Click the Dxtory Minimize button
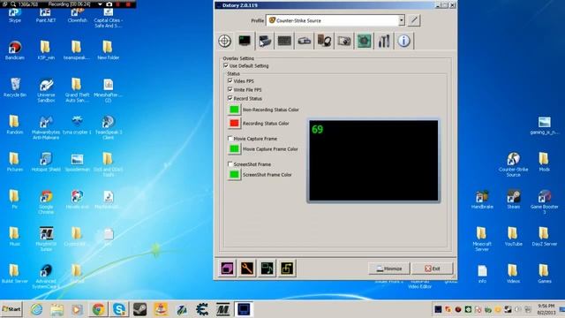 click(389, 269)
